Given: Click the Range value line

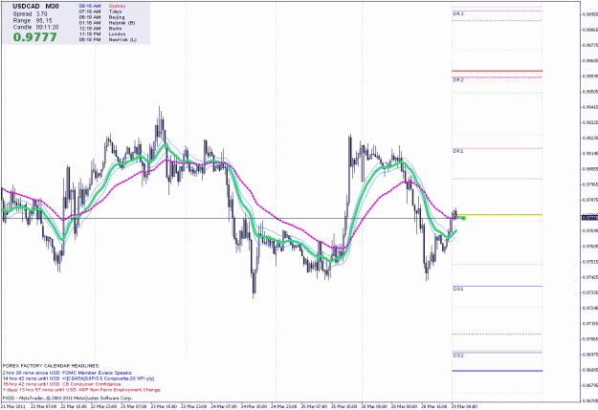Looking at the screenshot, I should click(x=33, y=21).
